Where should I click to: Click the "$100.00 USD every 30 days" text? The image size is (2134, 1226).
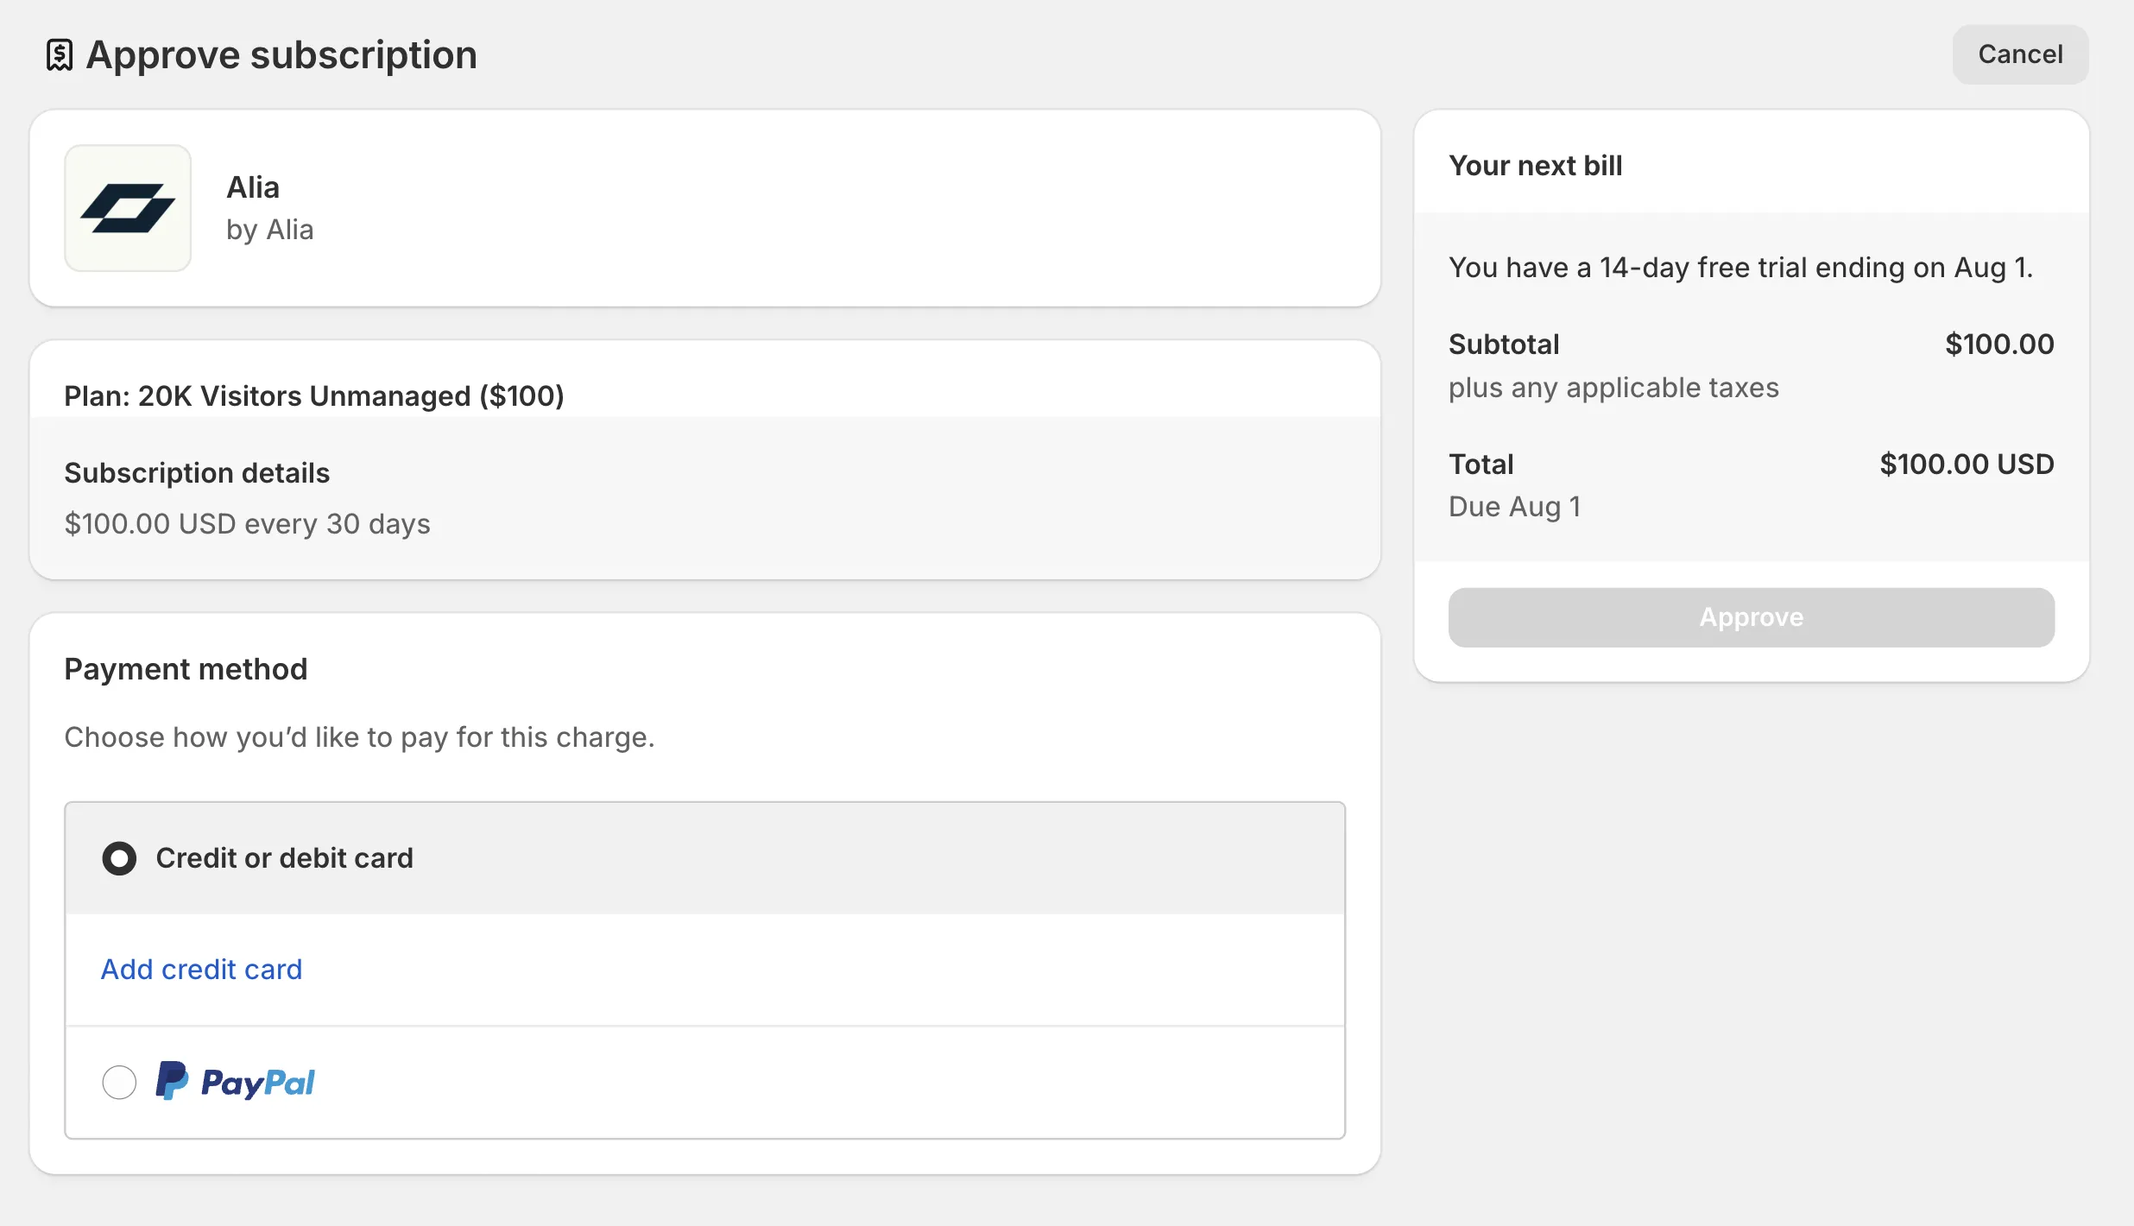point(247,524)
